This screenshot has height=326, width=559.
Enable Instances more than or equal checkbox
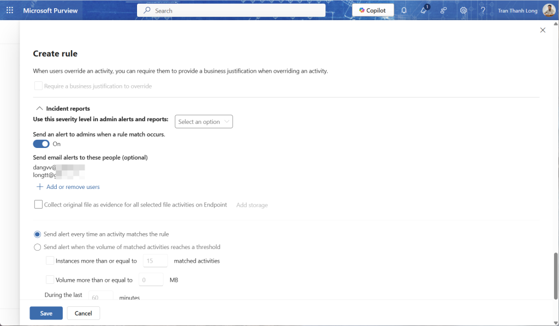coord(50,261)
